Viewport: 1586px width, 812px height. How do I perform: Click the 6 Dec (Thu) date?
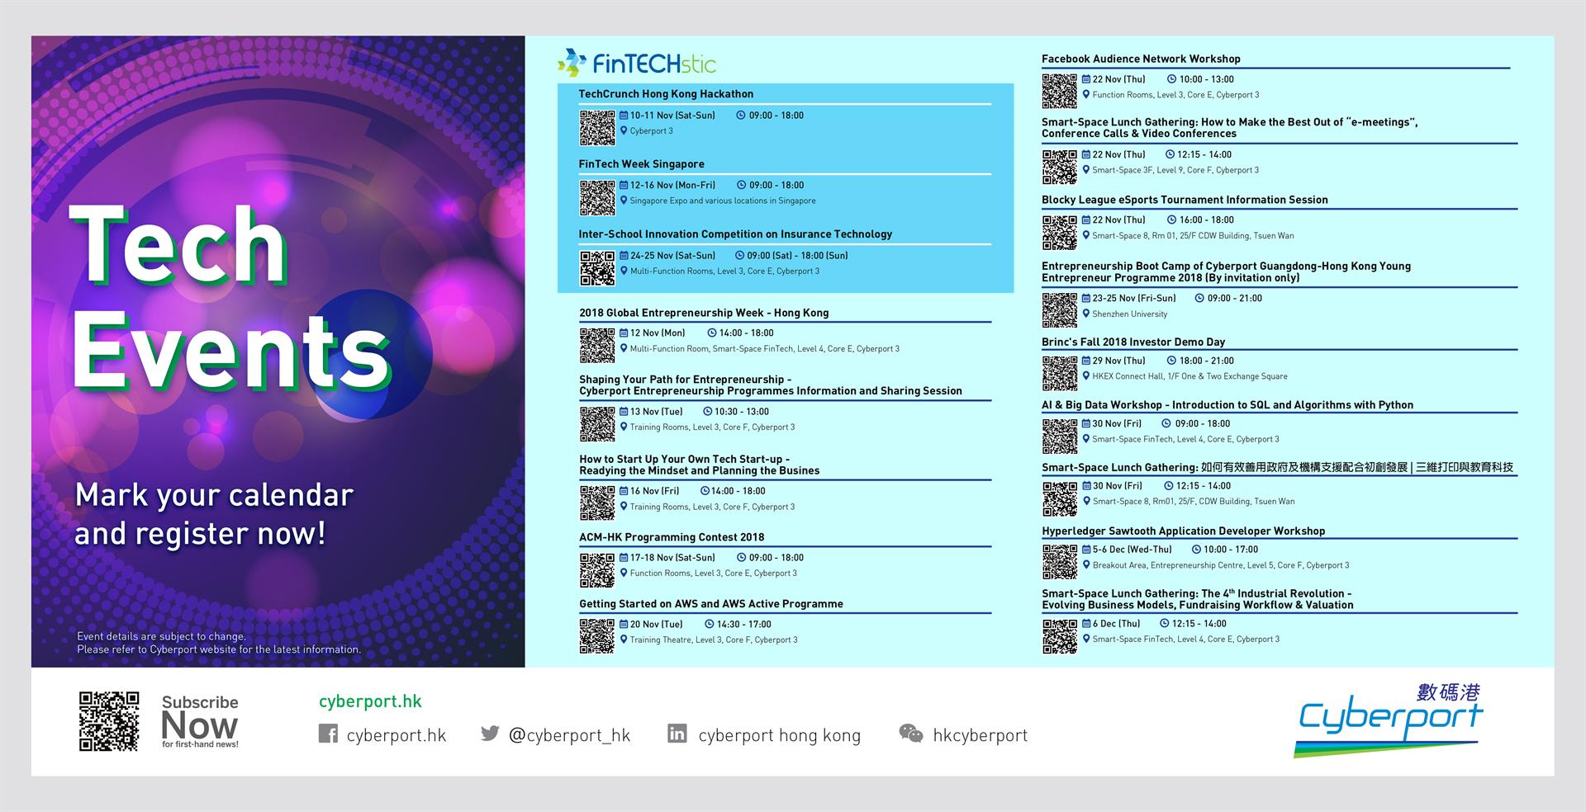(x=1116, y=624)
